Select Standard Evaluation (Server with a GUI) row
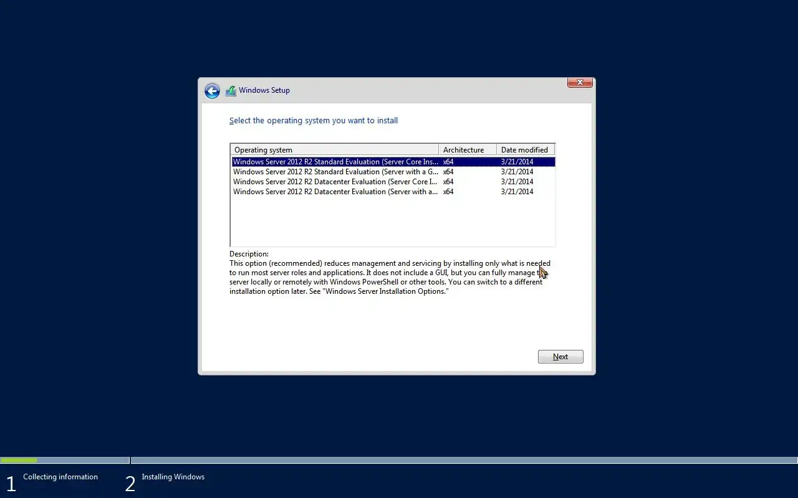Image resolution: width=798 pixels, height=498 pixels. pyautogui.click(x=393, y=172)
